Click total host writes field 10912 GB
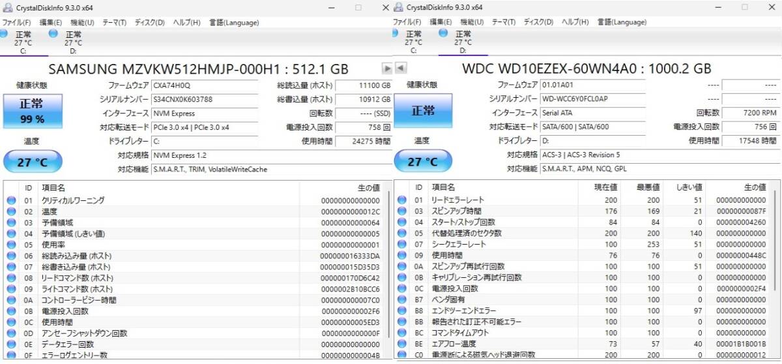The image size is (782, 364). tap(364, 99)
